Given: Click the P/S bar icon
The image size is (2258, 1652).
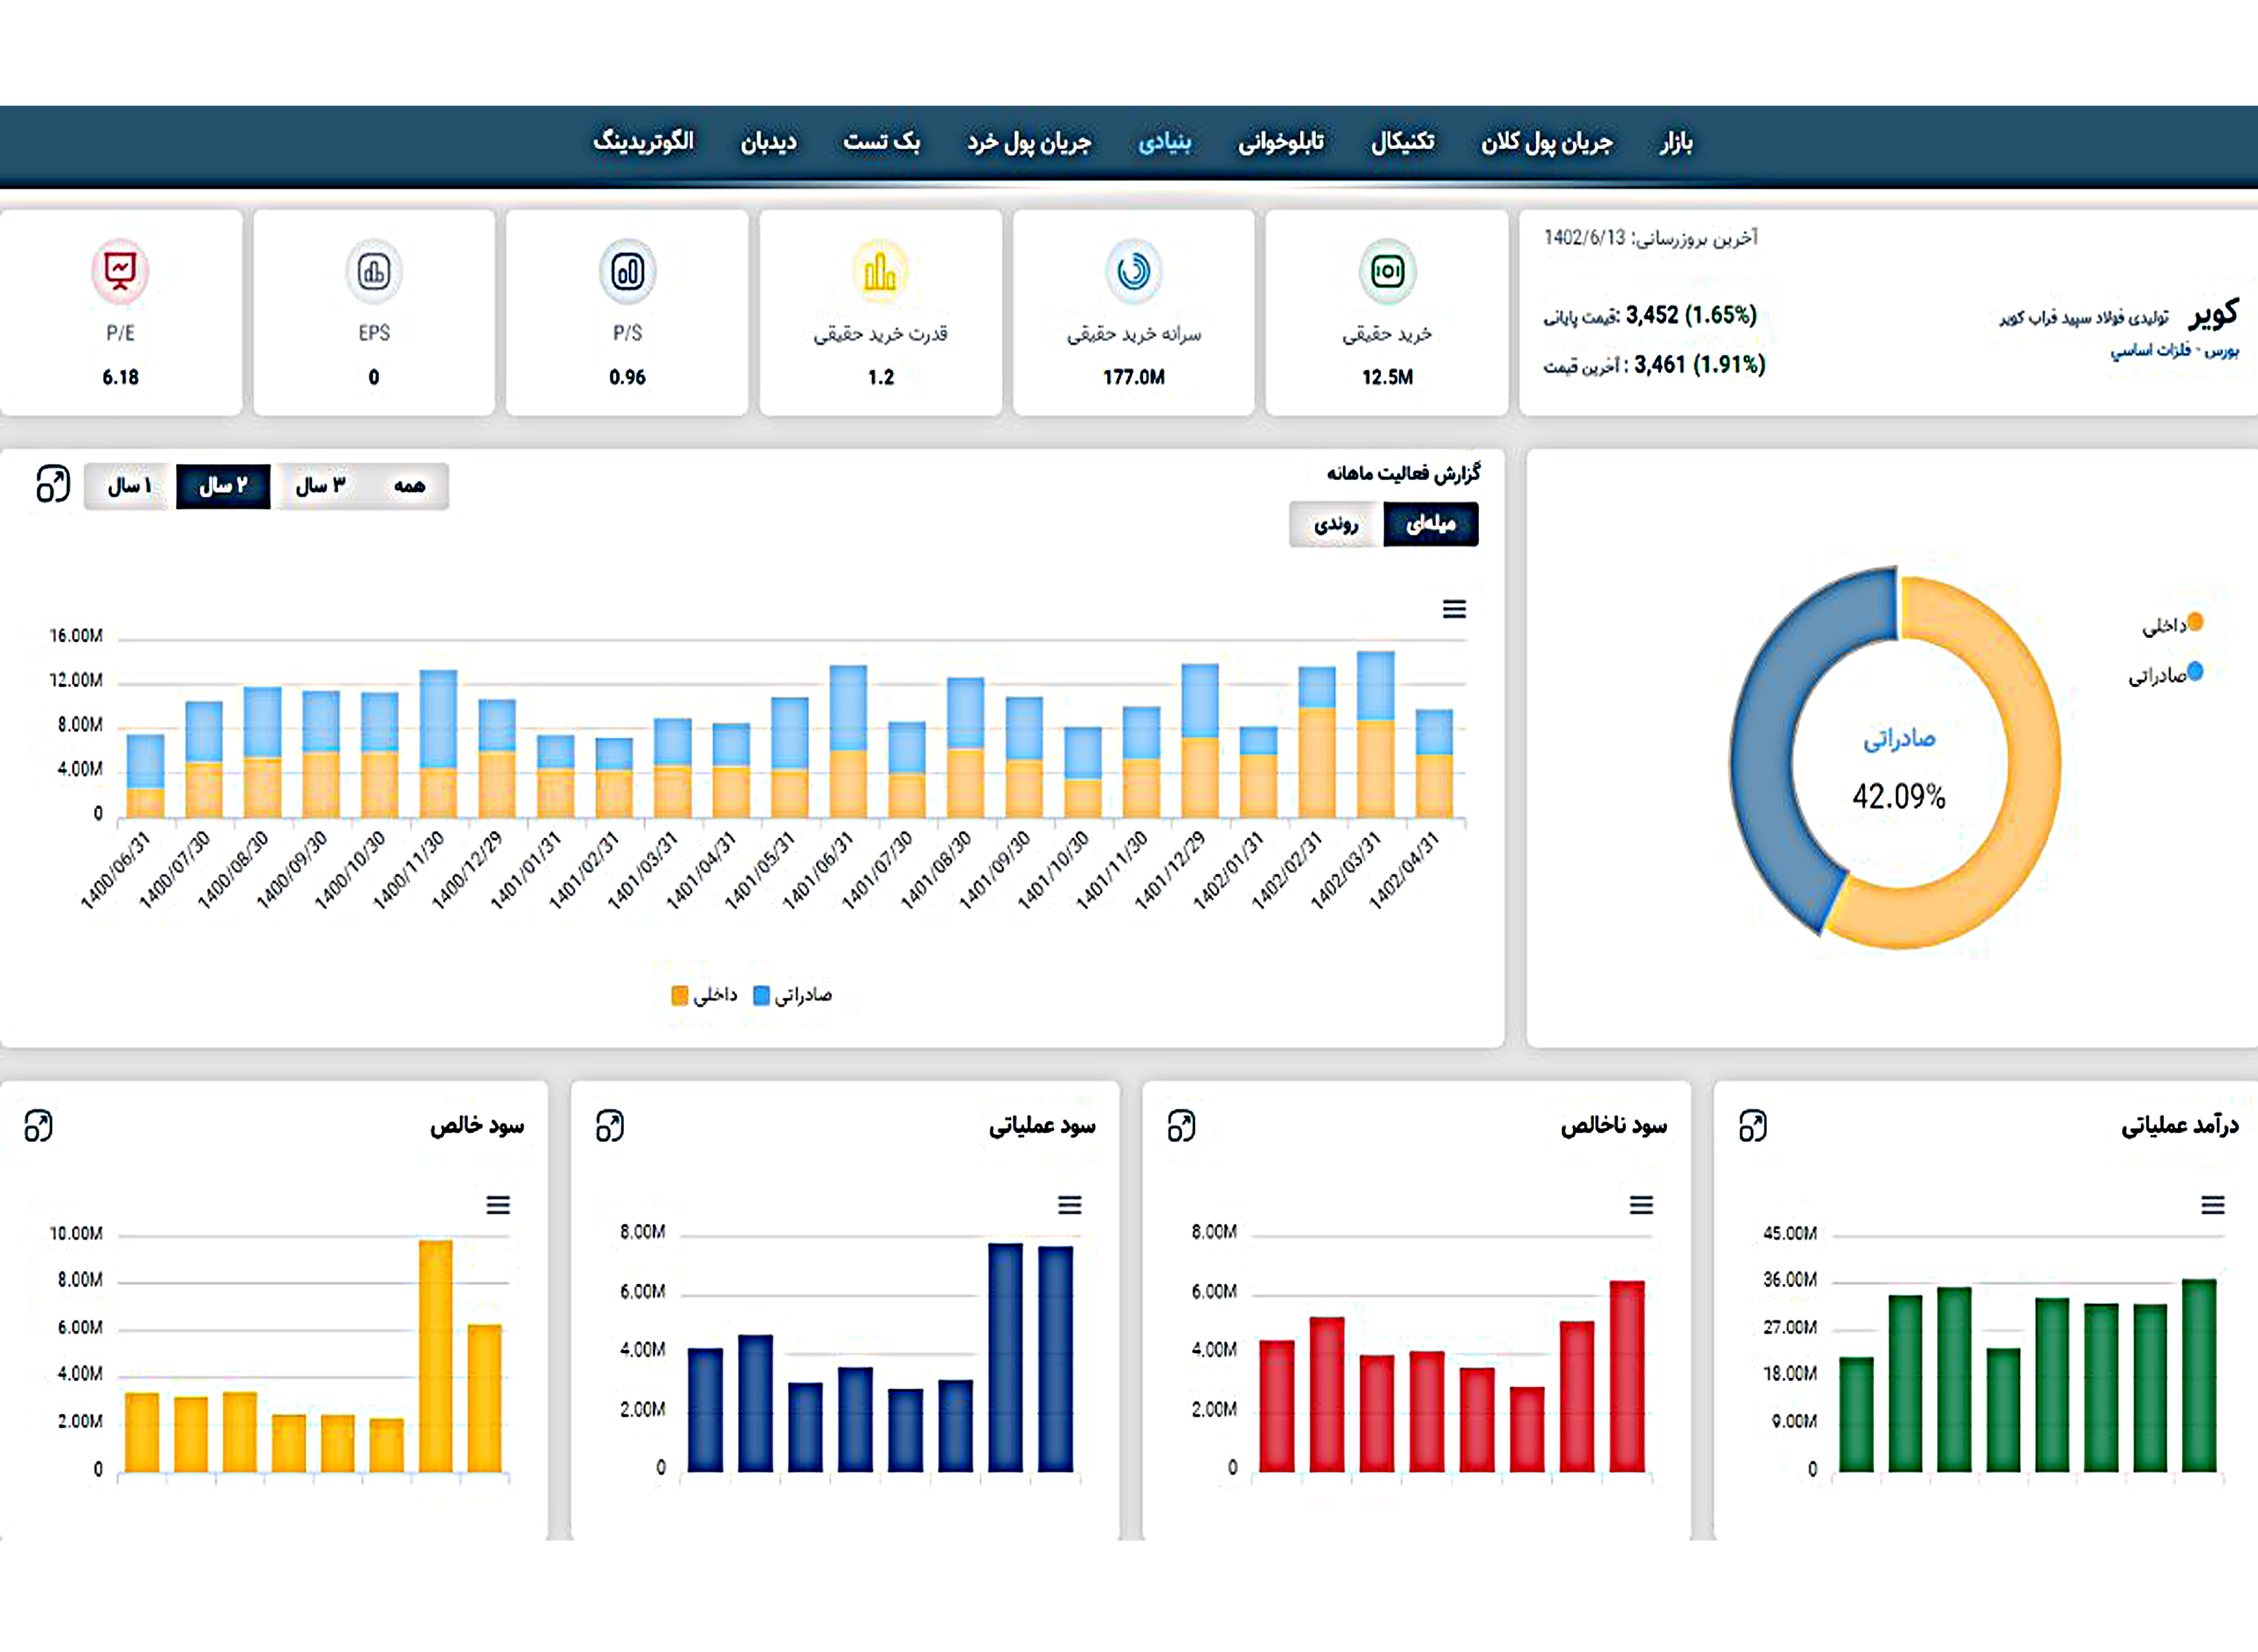Looking at the screenshot, I should tap(627, 271).
